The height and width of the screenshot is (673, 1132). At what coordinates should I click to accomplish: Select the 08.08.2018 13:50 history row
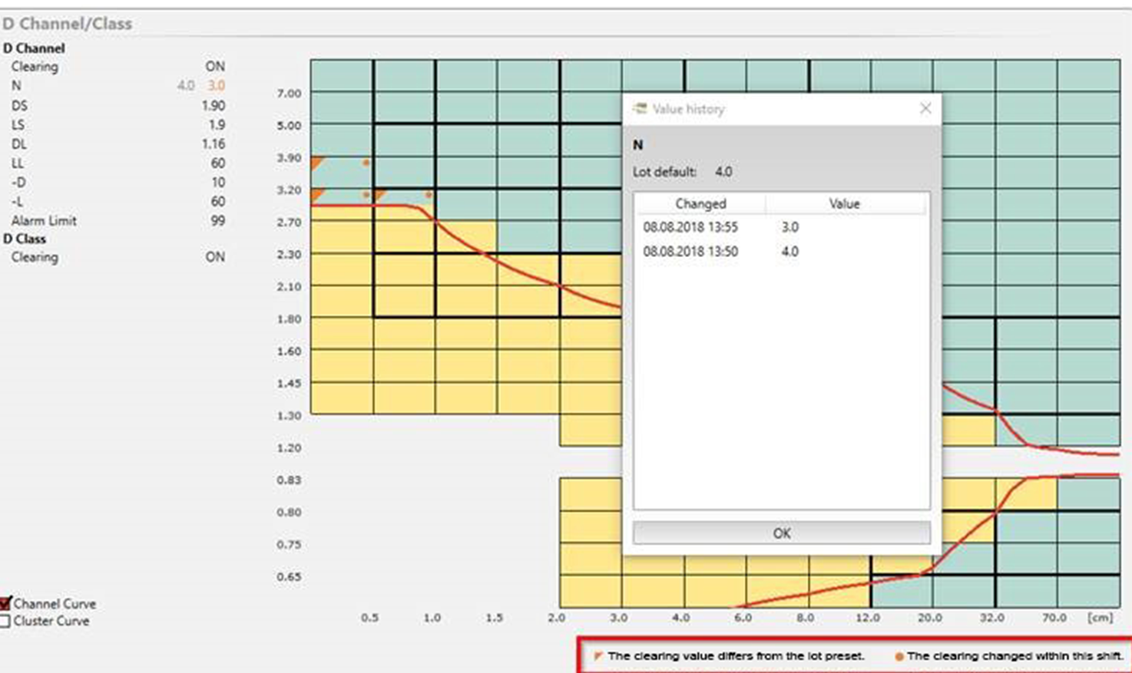[690, 252]
